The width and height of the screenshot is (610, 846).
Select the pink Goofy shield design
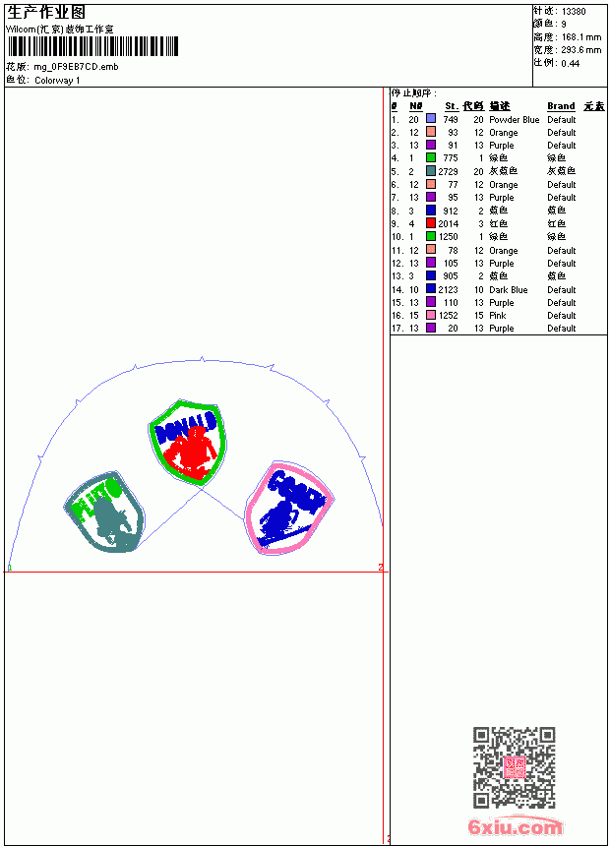coord(289,509)
